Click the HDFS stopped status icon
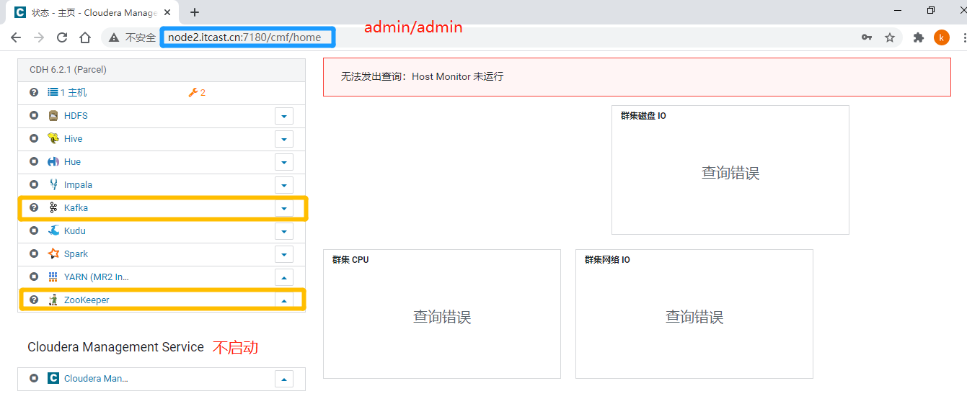The width and height of the screenshot is (967, 404). tap(34, 116)
